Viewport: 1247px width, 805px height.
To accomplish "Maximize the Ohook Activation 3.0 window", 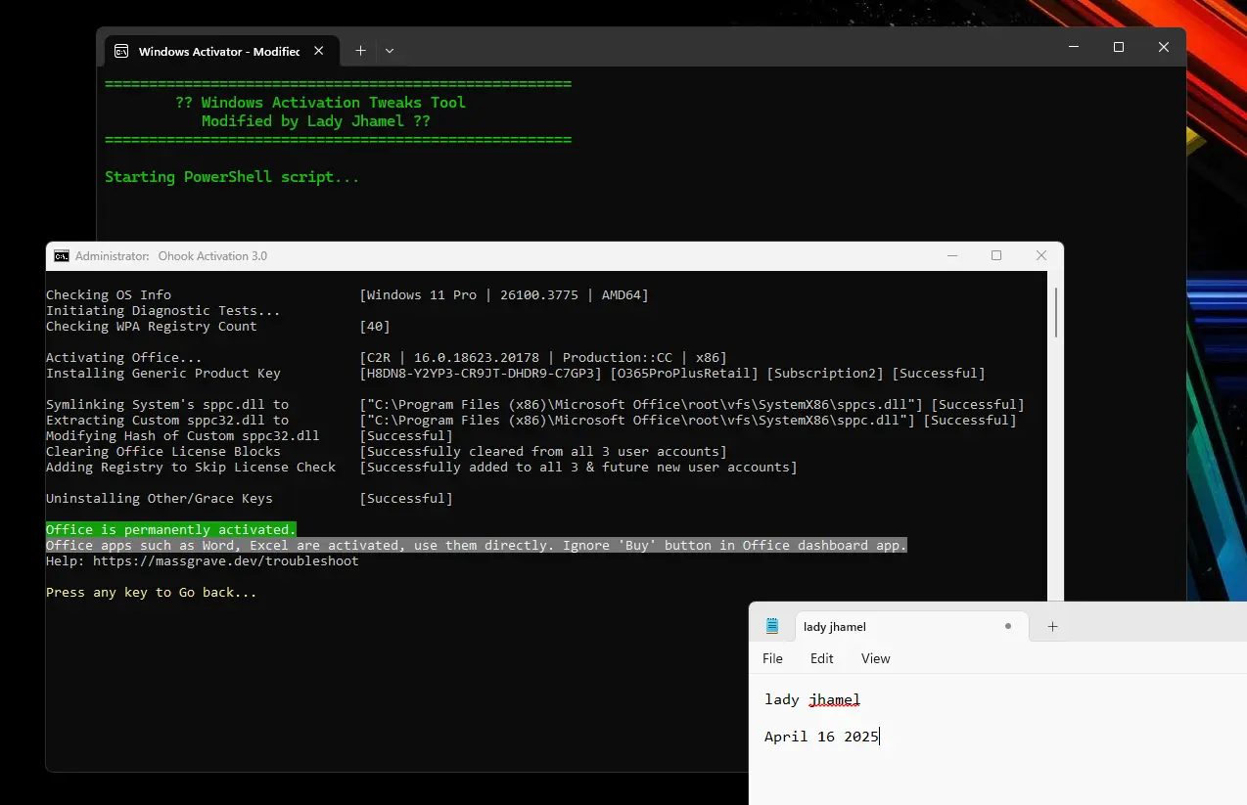I will coord(996,255).
